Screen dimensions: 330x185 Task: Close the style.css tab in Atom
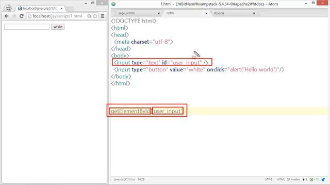pos(254,13)
